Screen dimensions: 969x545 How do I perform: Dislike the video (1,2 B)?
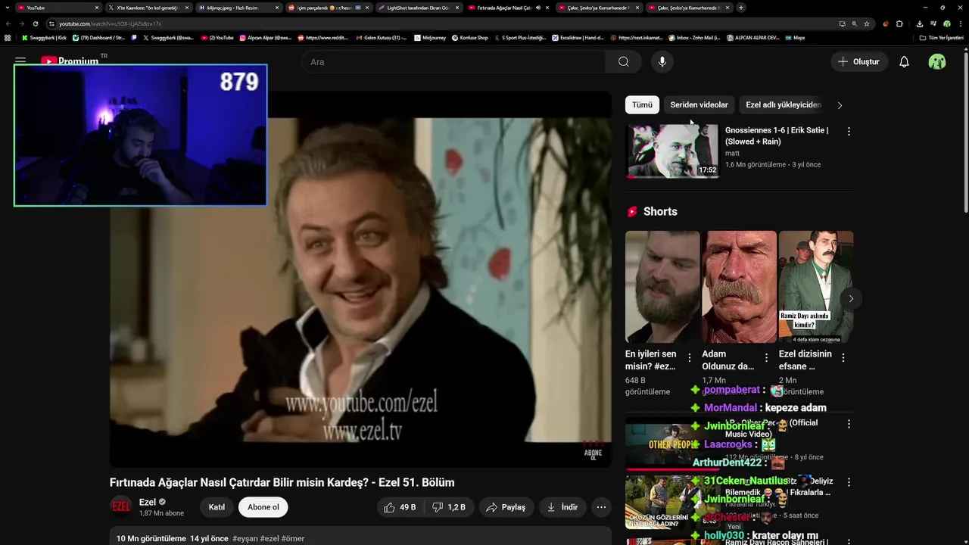(x=449, y=507)
